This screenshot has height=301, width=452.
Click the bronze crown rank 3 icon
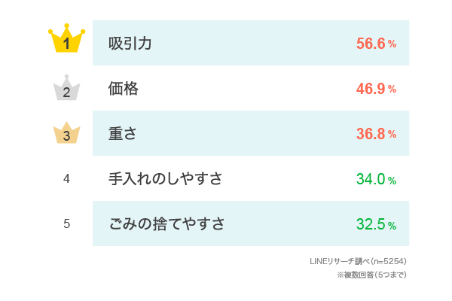click(x=66, y=133)
